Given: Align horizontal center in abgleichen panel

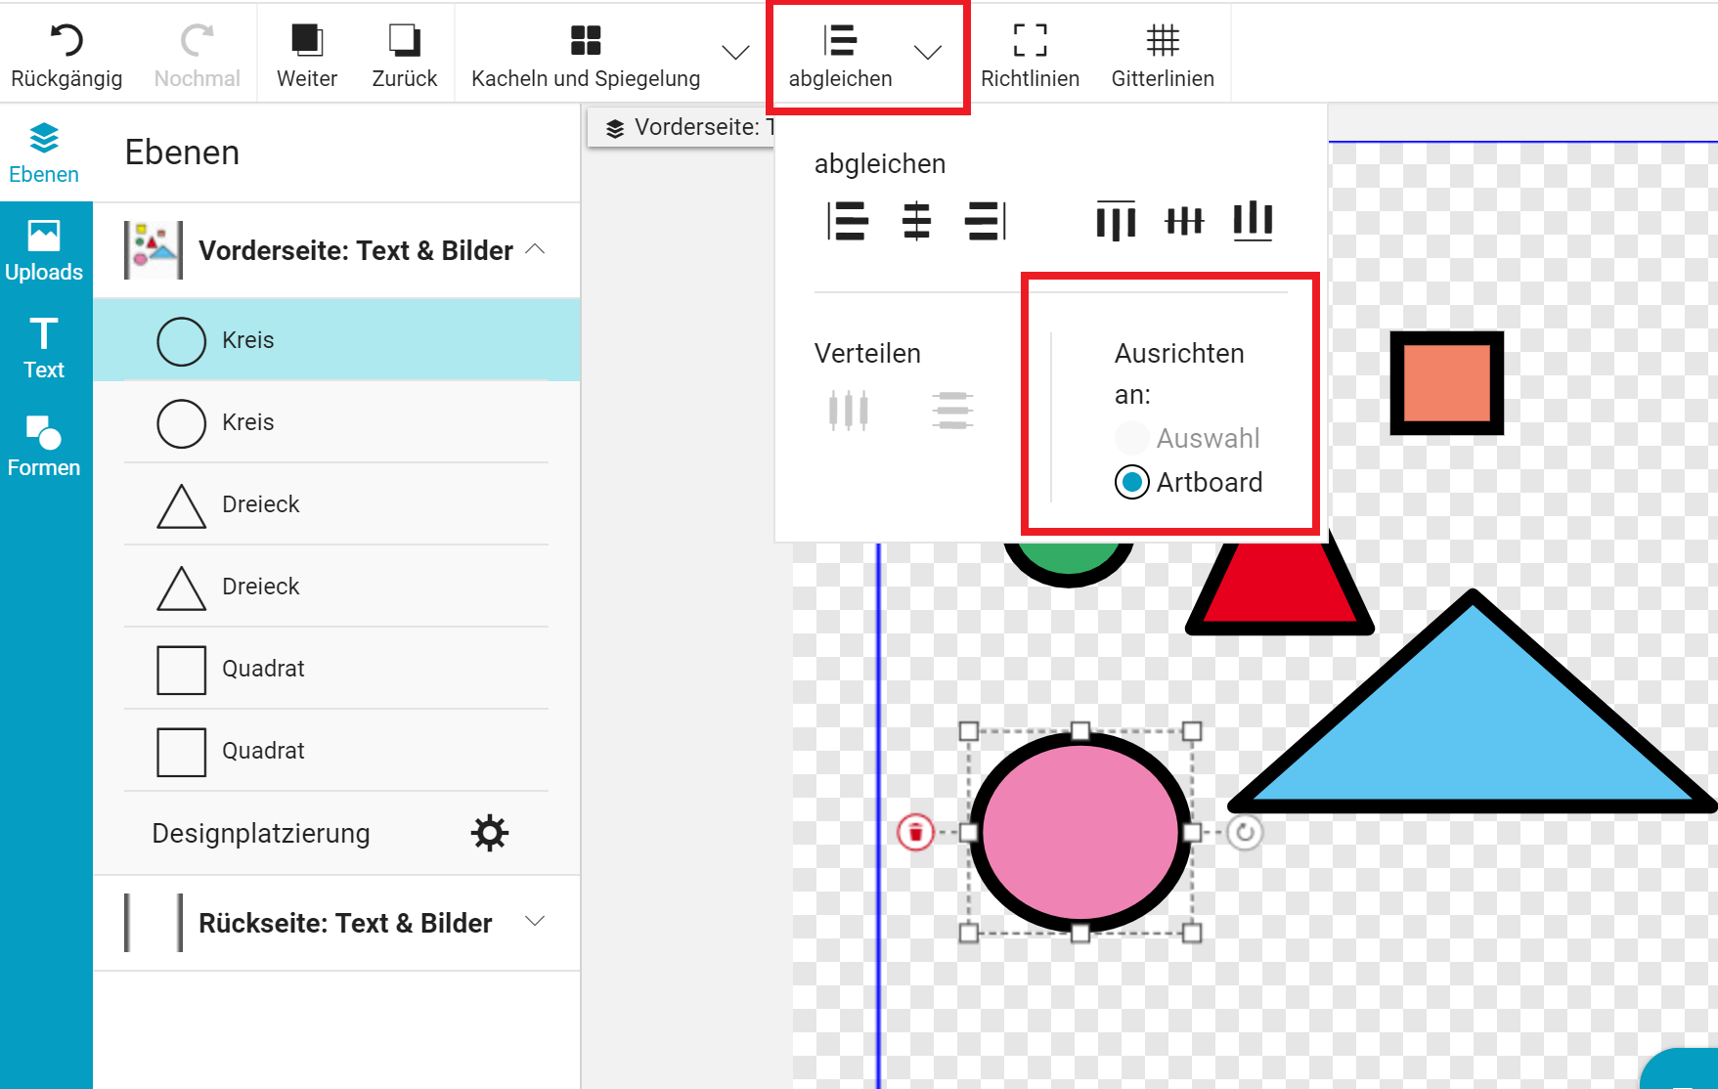Looking at the screenshot, I should coord(916,220).
